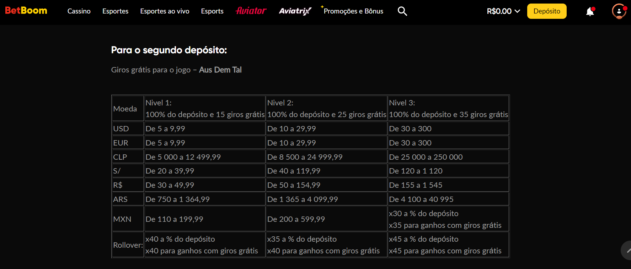
Task: Click the 'CLP' currency cell
Action: click(128, 157)
